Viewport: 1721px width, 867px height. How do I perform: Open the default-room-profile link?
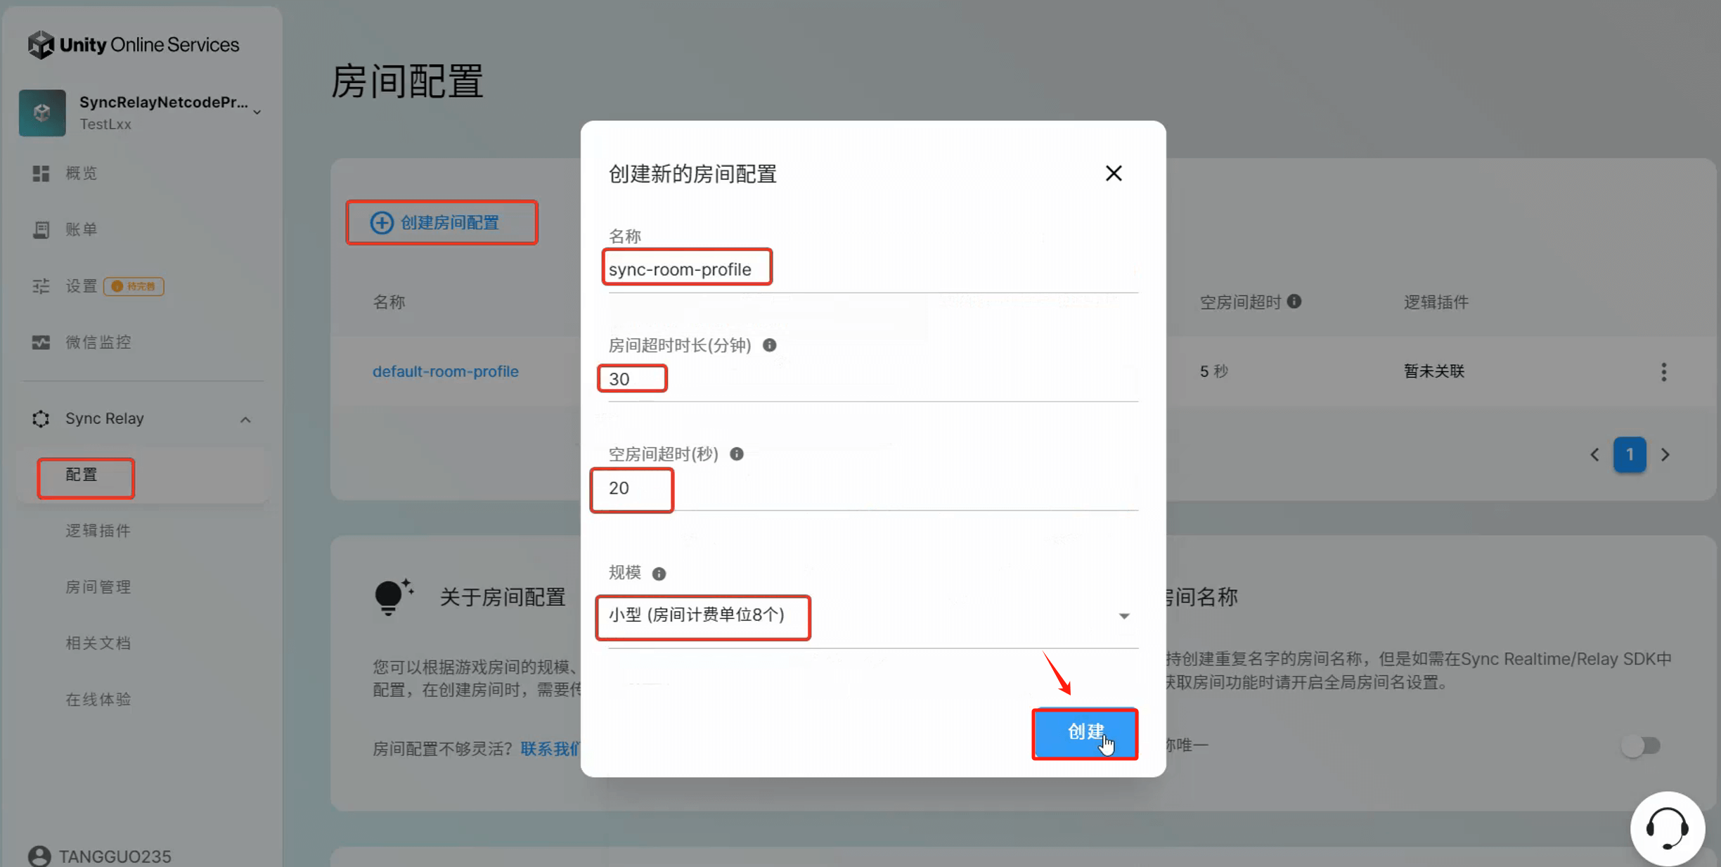(445, 371)
